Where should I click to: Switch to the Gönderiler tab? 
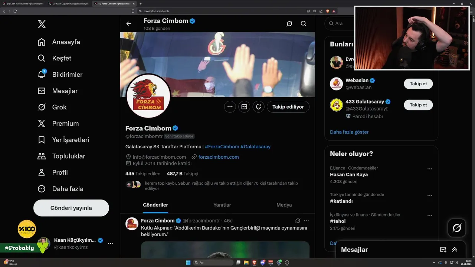[x=155, y=205]
